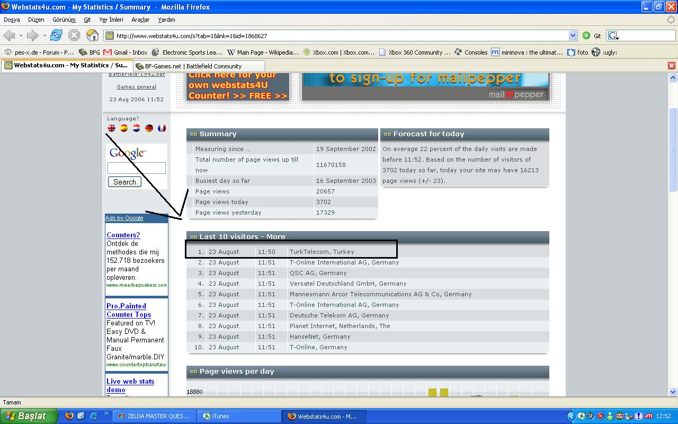The height and width of the screenshot is (424, 678).
Task: Open the Main Page - Wikipedia bookmark
Action: 263,52
